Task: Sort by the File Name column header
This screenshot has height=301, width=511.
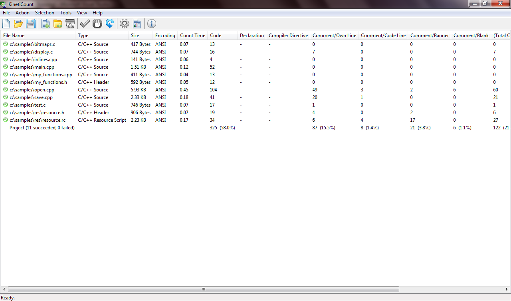Action: (38, 36)
